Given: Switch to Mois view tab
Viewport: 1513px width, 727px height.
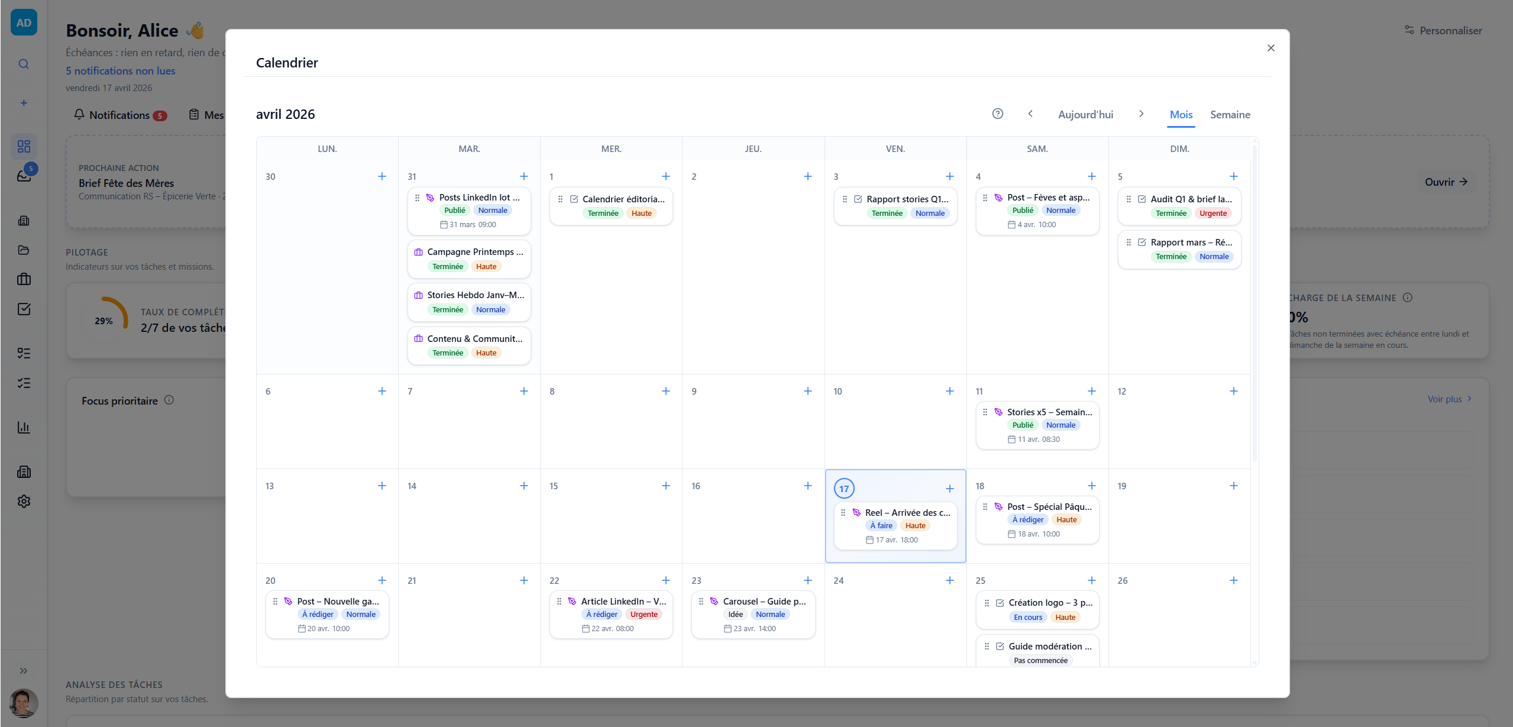Looking at the screenshot, I should 1181,114.
